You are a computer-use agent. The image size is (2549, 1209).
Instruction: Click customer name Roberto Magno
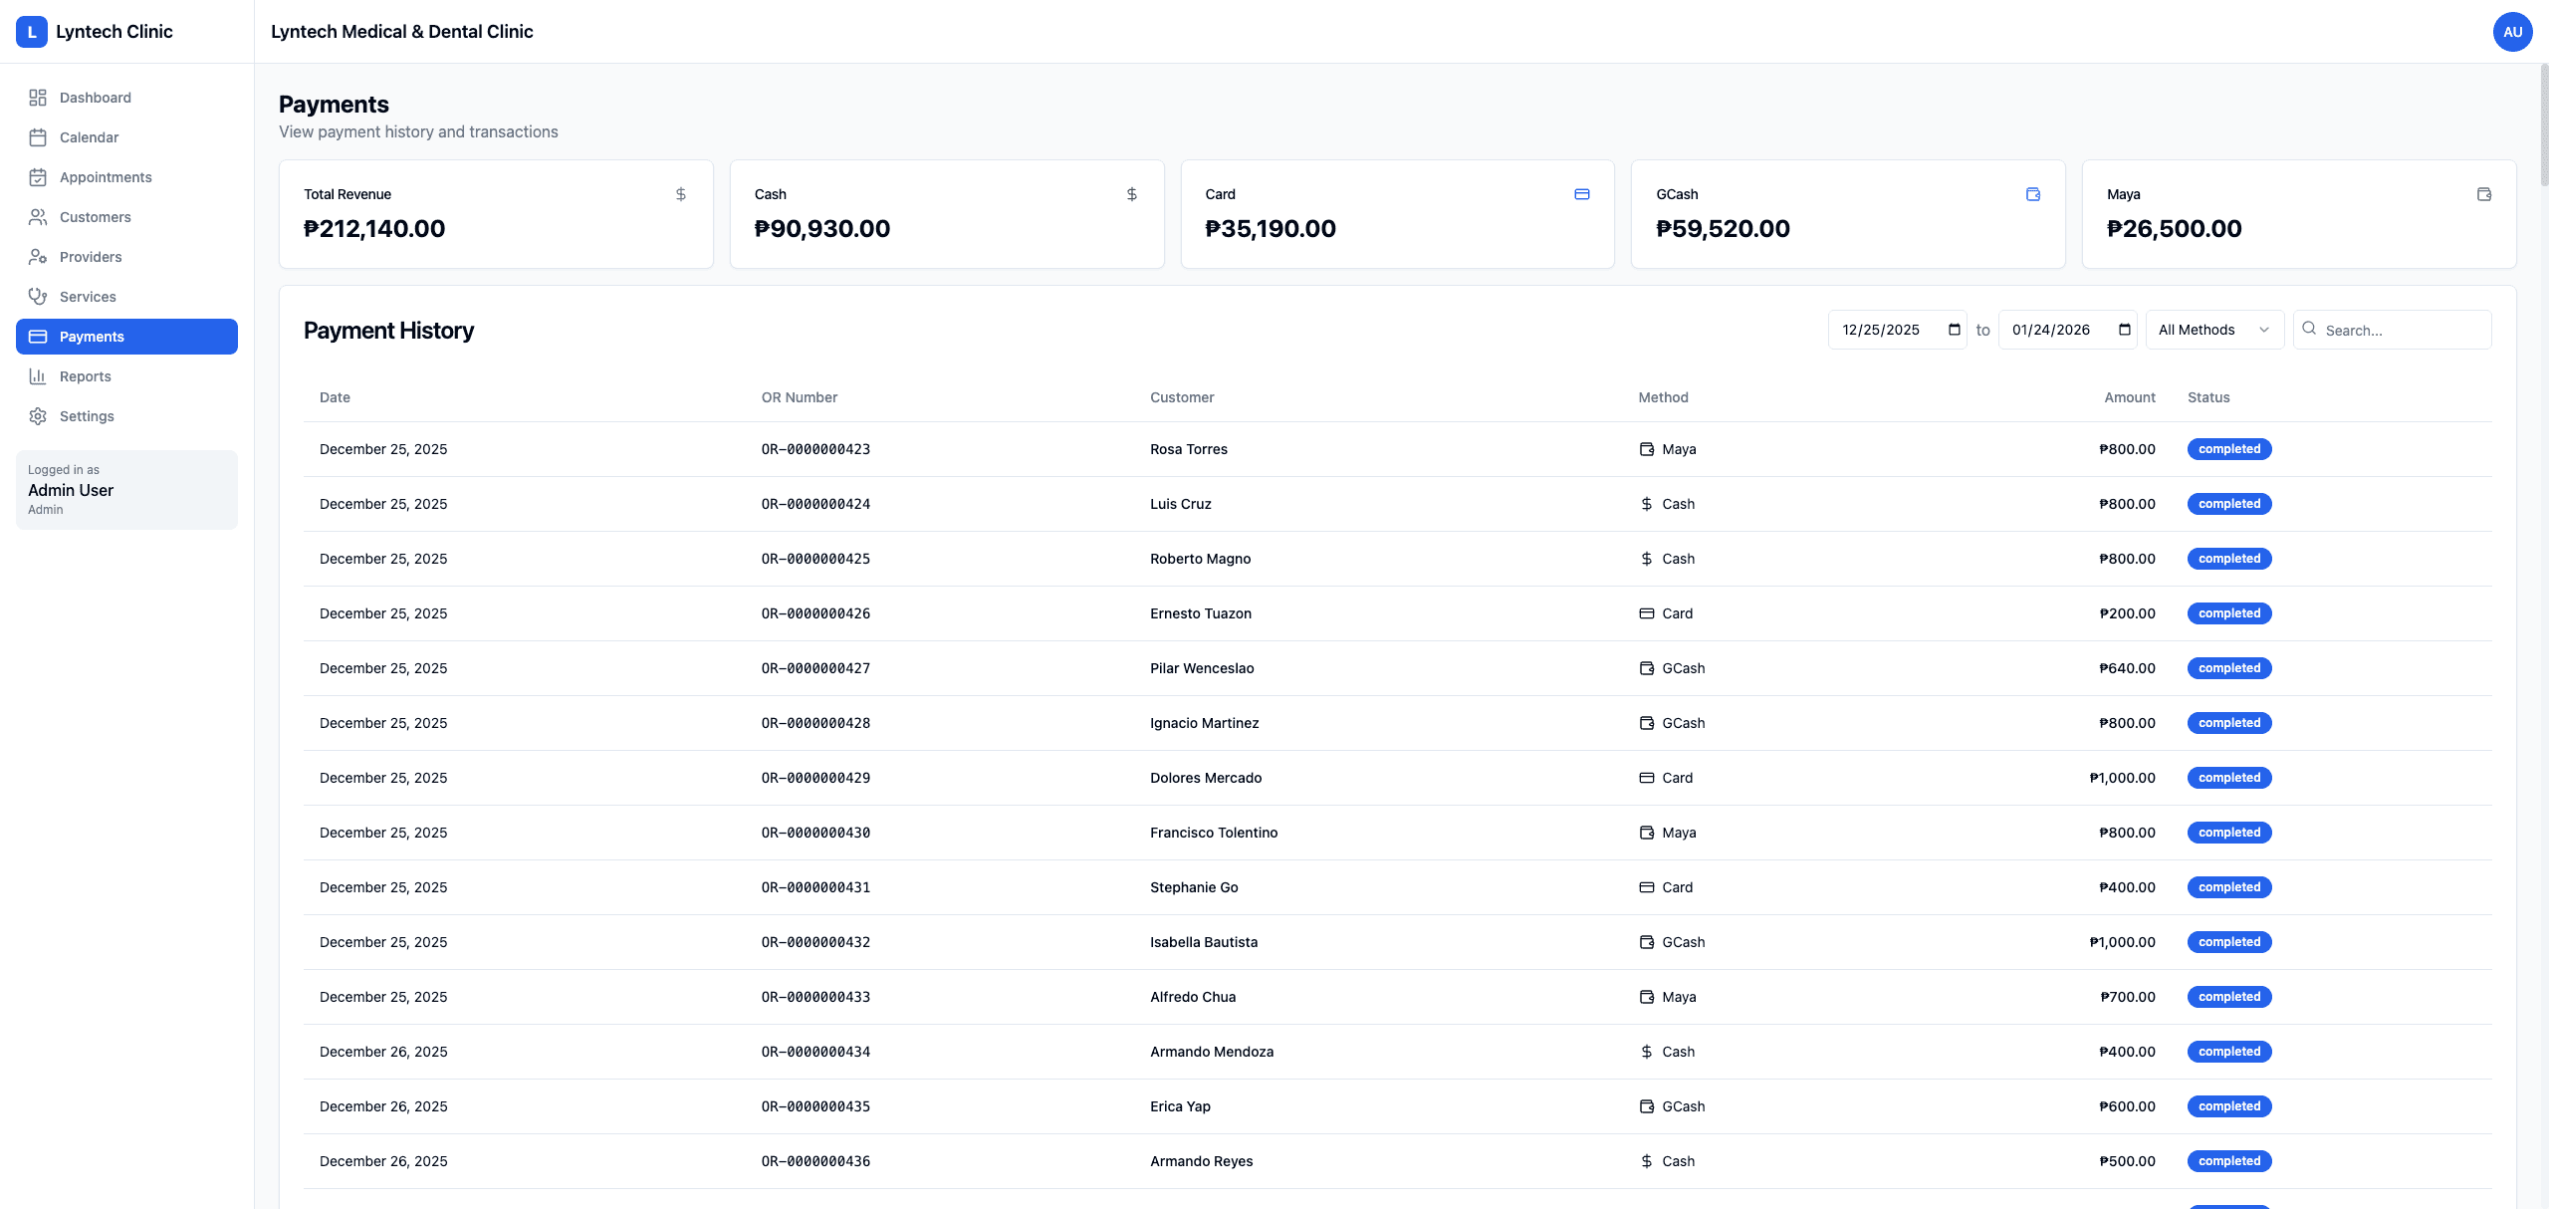click(1200, 559)
